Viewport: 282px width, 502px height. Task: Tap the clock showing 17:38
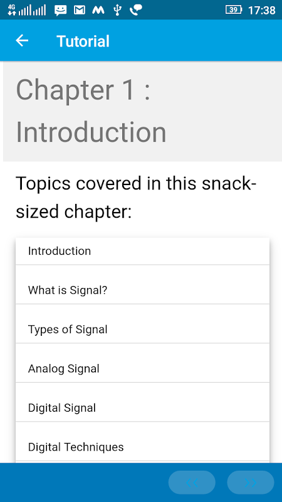coord(261,10)
